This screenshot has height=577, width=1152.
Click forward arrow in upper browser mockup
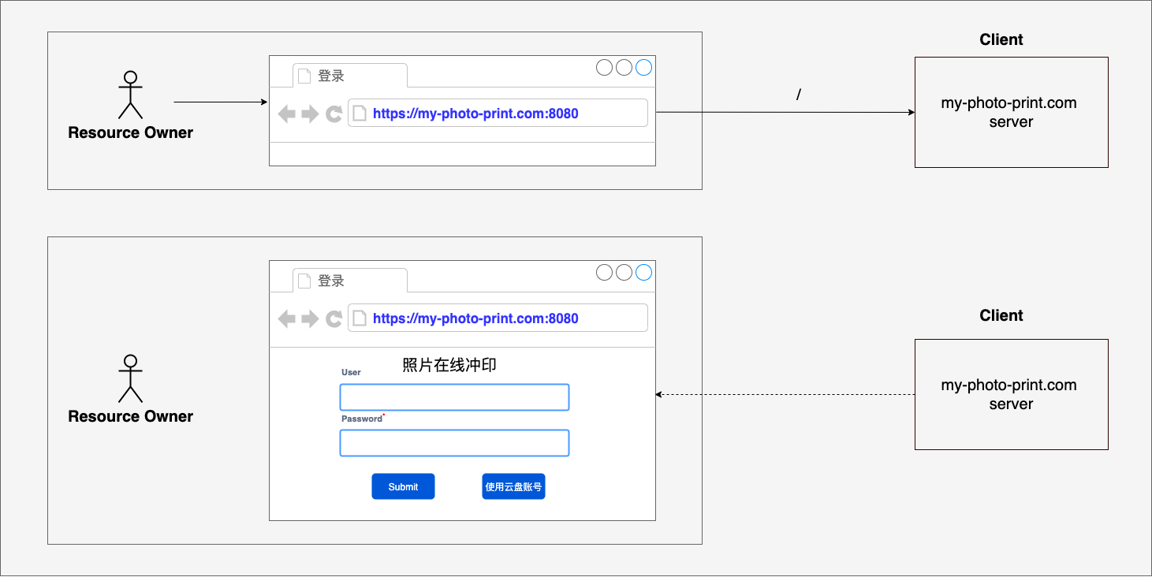click(310, 114)
